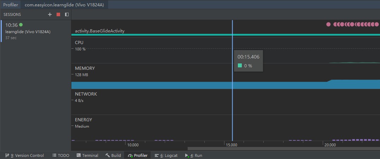Click the SESSIONS panel header text
380x159 pixels.
[12, 14]
